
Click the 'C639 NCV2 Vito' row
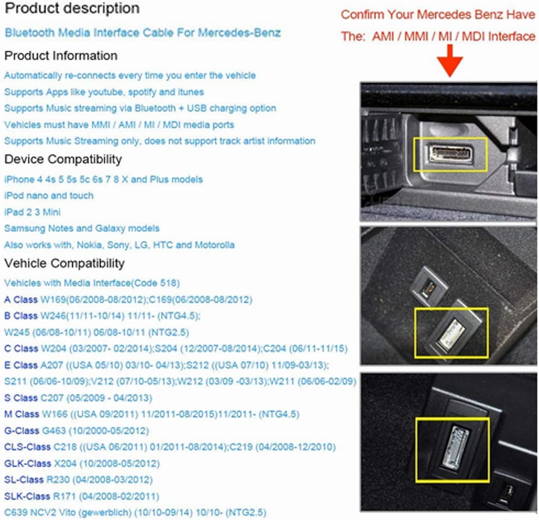pyautogui.click(x=135, y=512)
